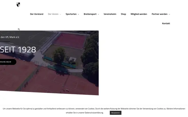The image size is (188, 117).
Task: Open the Shop link
Action: (123, 14)
